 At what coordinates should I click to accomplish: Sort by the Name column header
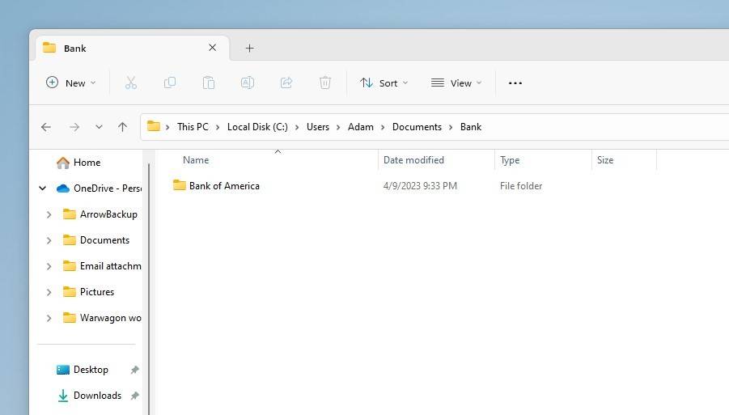tap(196, 160)
